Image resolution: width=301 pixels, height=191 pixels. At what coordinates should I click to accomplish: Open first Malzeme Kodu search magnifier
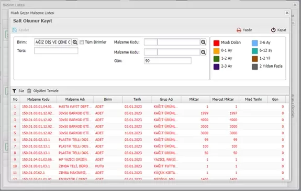[203, 42]
